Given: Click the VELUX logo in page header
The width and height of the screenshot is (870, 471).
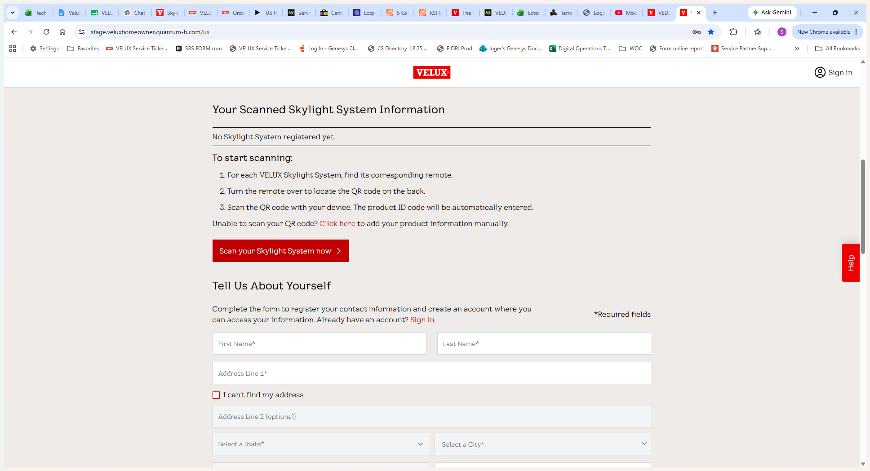Looking at the screenshot, I should click(x=431, y=72).
